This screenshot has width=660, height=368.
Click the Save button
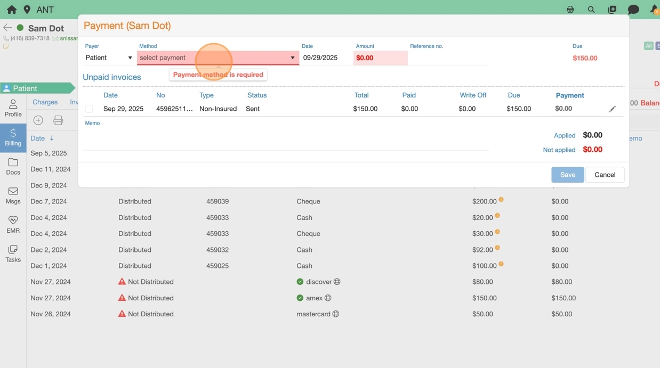pyautogui.click(x=567, y=175)
